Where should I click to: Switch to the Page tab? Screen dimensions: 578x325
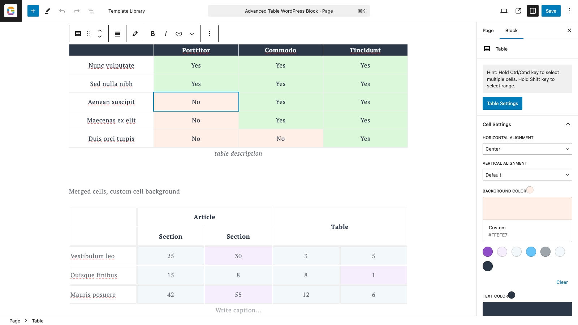(x=488, y=30)
